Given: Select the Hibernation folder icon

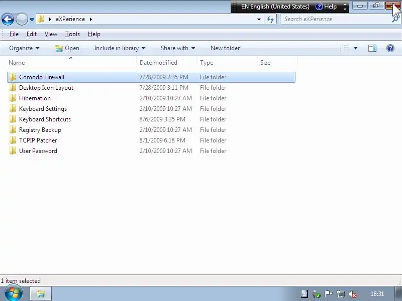Looking at the screenshot, I should [x=13, y=98].
